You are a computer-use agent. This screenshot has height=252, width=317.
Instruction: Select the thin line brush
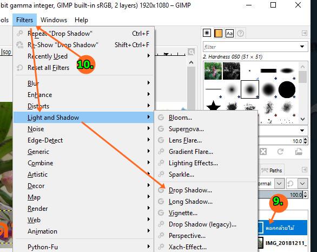point(213,89)
